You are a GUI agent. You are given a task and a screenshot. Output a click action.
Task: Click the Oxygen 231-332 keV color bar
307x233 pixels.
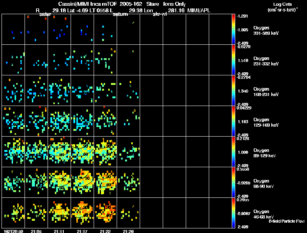[x=233, y=60]
